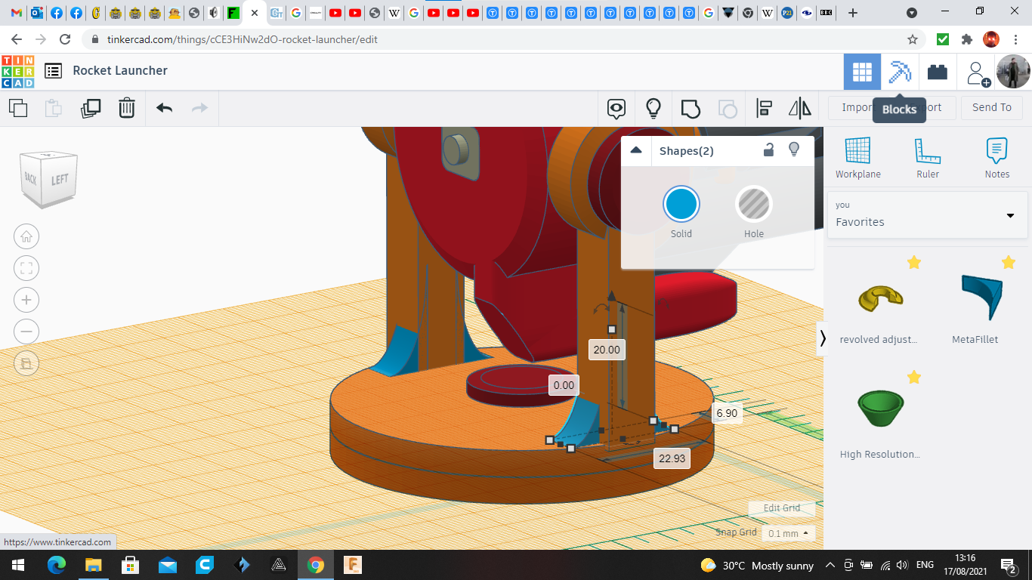Set shapes to Hole mode
Screen dimensions: 1032x580
753,205
